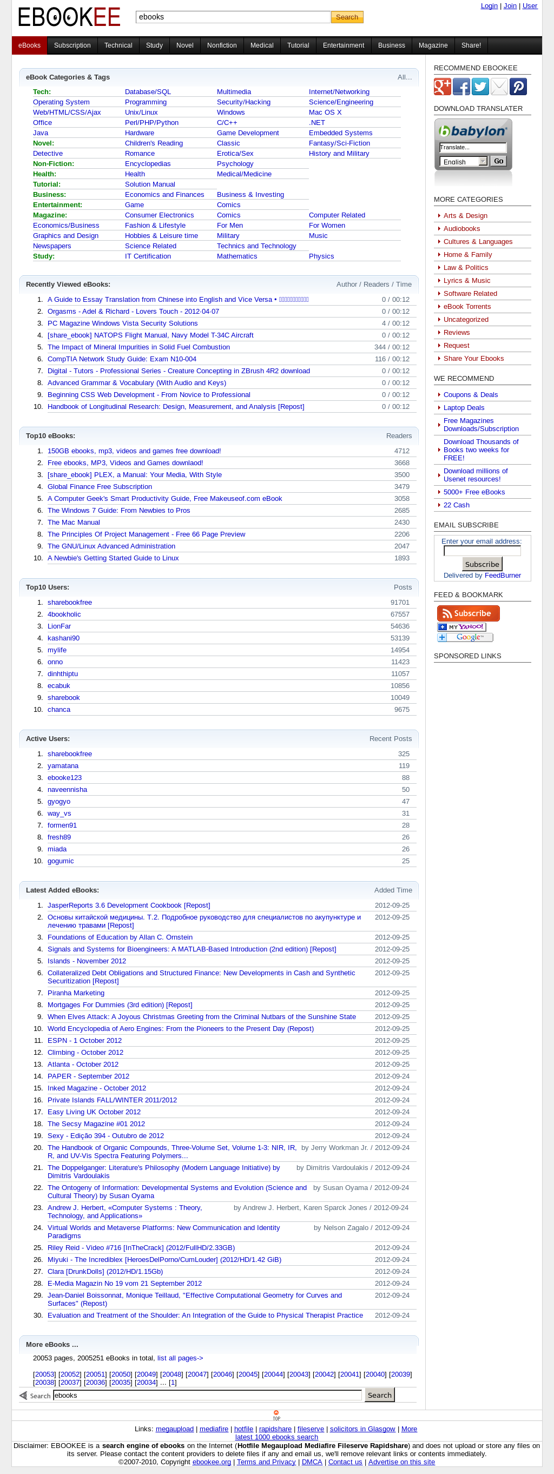Open Terms and Privacy footer link
The height and width of the screenshot is (1474, 554).
click(x=266, y=1462)
